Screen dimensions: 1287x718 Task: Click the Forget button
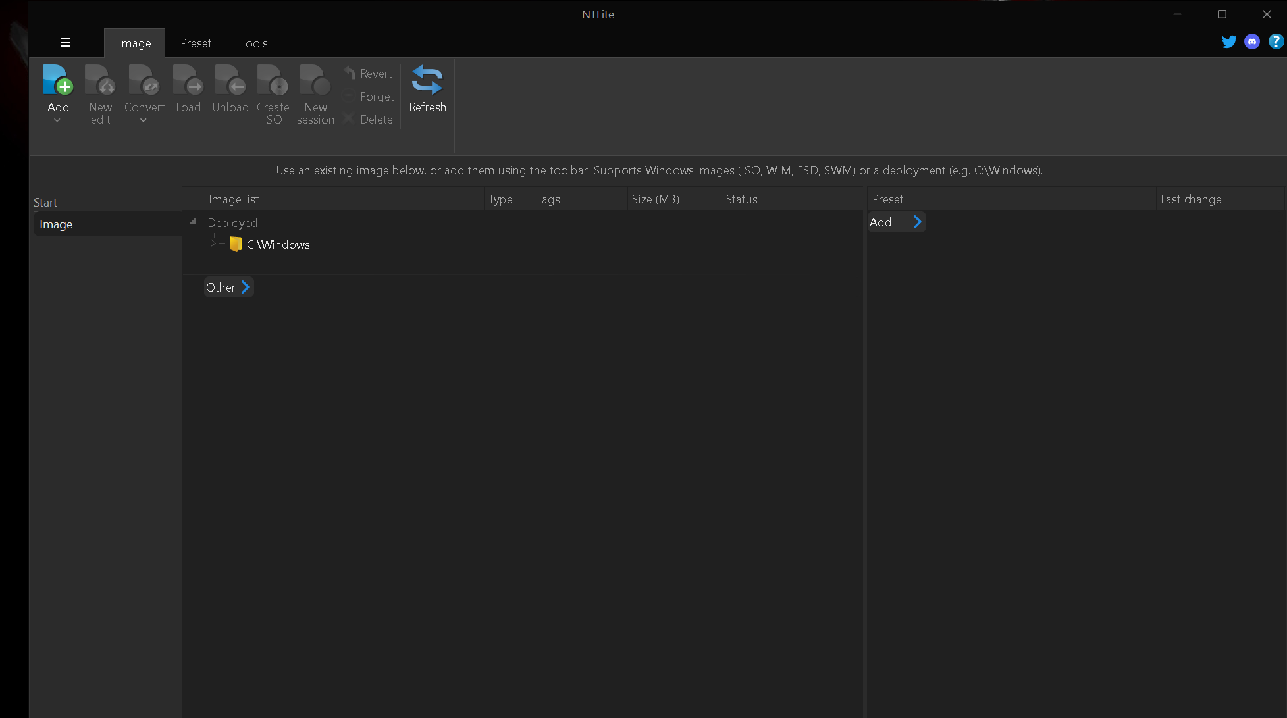tap(369, 97)
